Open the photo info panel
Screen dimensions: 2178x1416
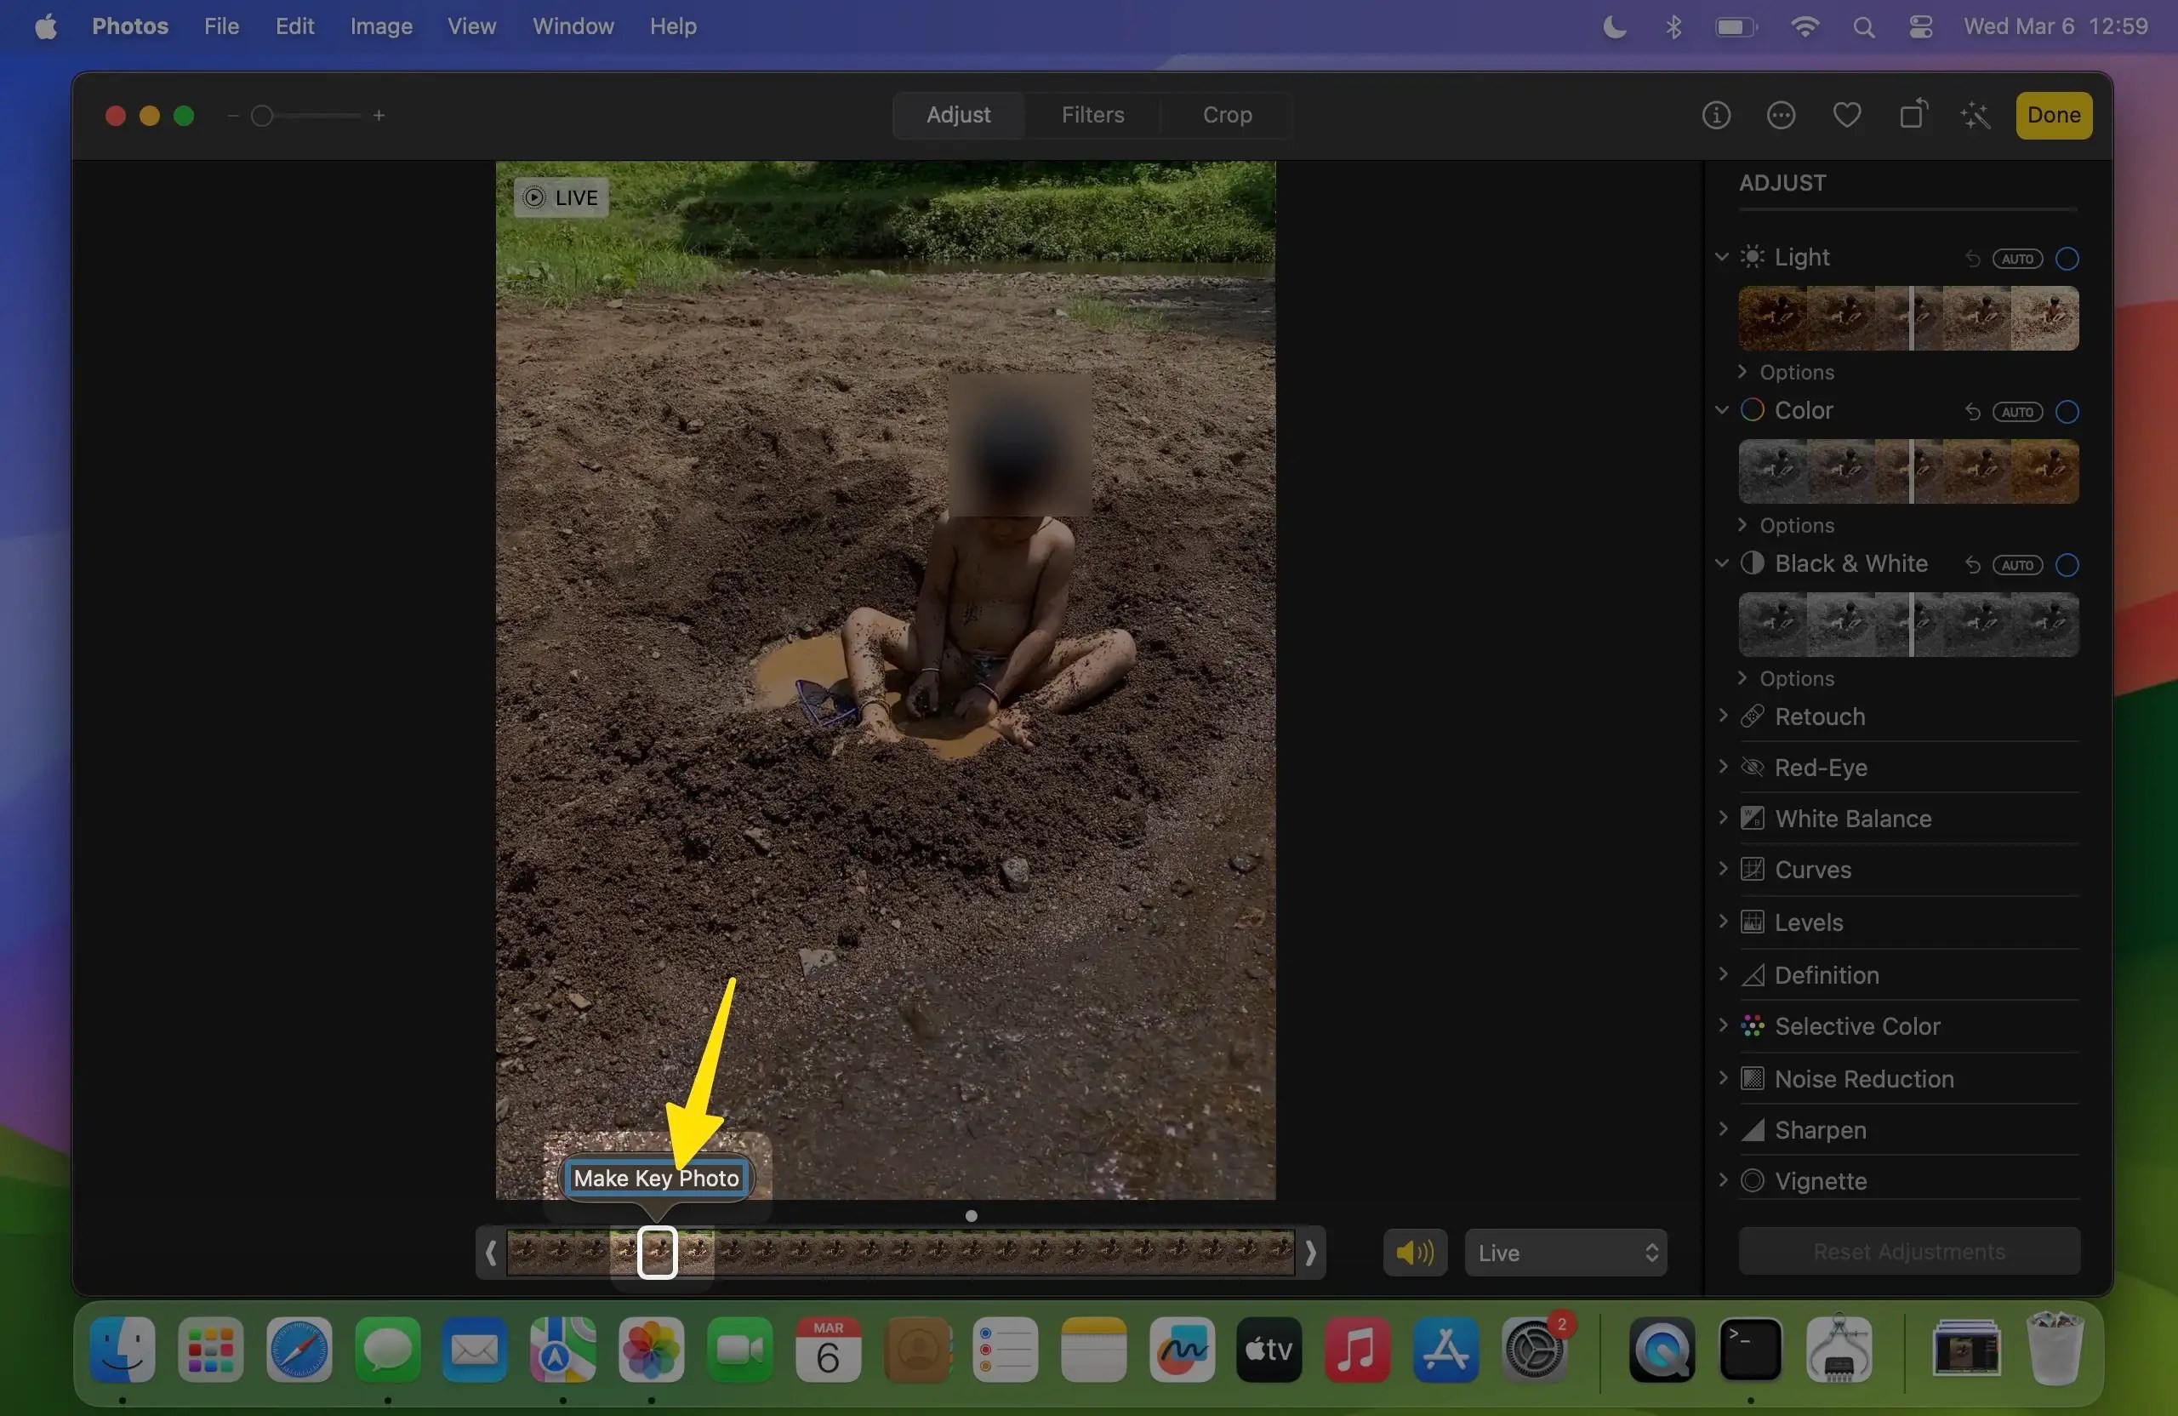(1715, 114)
